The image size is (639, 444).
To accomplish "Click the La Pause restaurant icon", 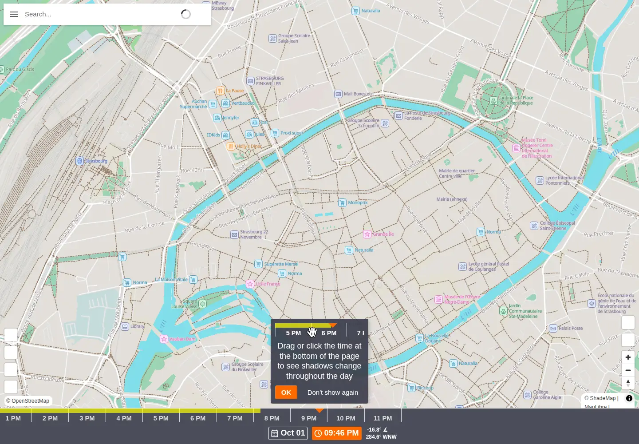I will [x=220, y=91].
